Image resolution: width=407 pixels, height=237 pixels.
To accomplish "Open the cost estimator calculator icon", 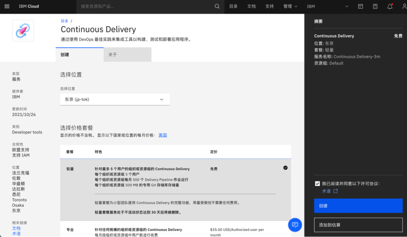I will (x=375, y=6).
